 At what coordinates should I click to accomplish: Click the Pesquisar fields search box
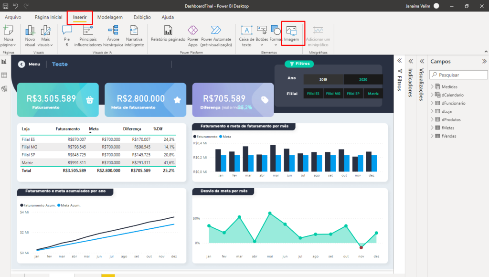click(458, 75)
